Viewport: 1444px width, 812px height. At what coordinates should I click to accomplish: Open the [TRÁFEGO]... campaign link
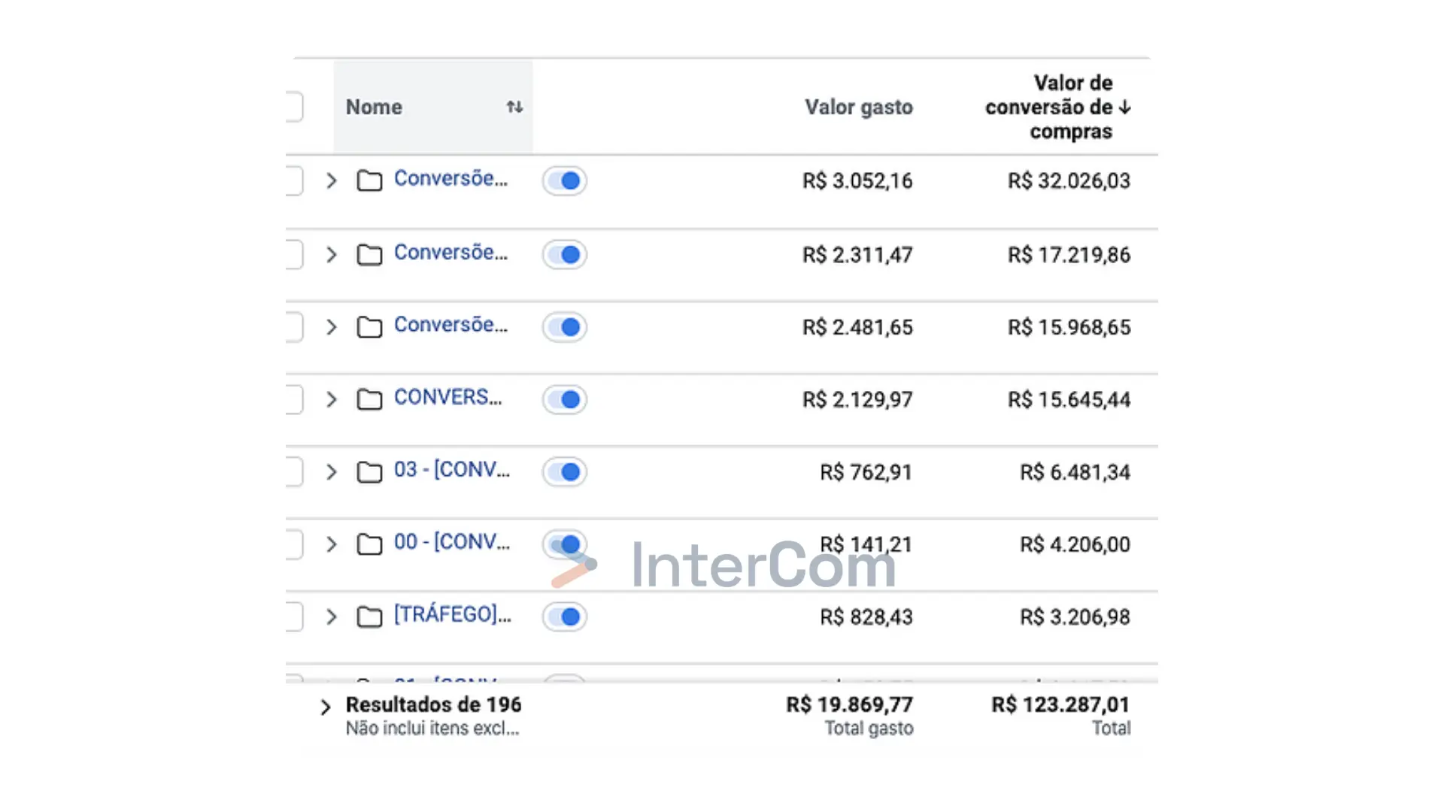click(x=452, y=614)
